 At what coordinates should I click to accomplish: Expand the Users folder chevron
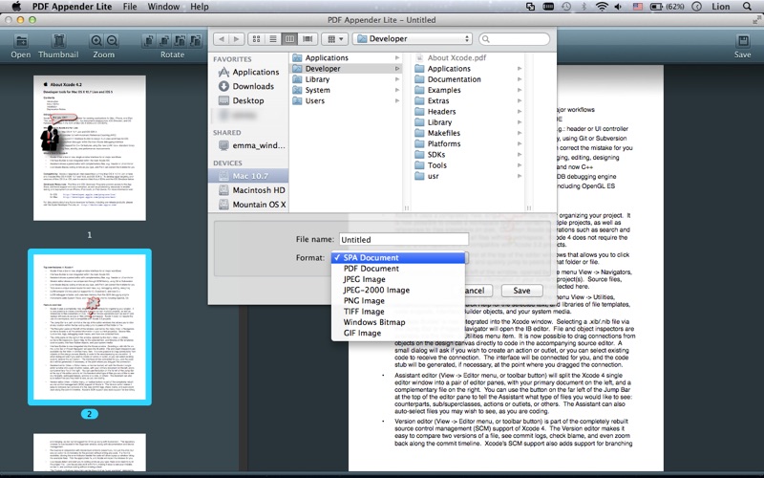[397, 101]
